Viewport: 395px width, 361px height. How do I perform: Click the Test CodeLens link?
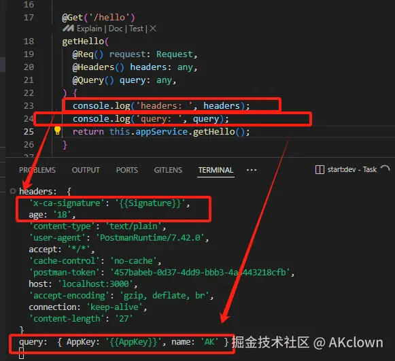(x=136, y=29)
